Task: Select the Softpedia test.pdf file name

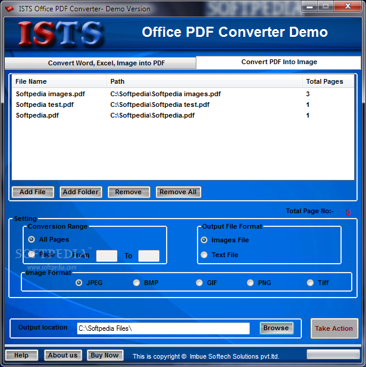Action: pos(44,105)
